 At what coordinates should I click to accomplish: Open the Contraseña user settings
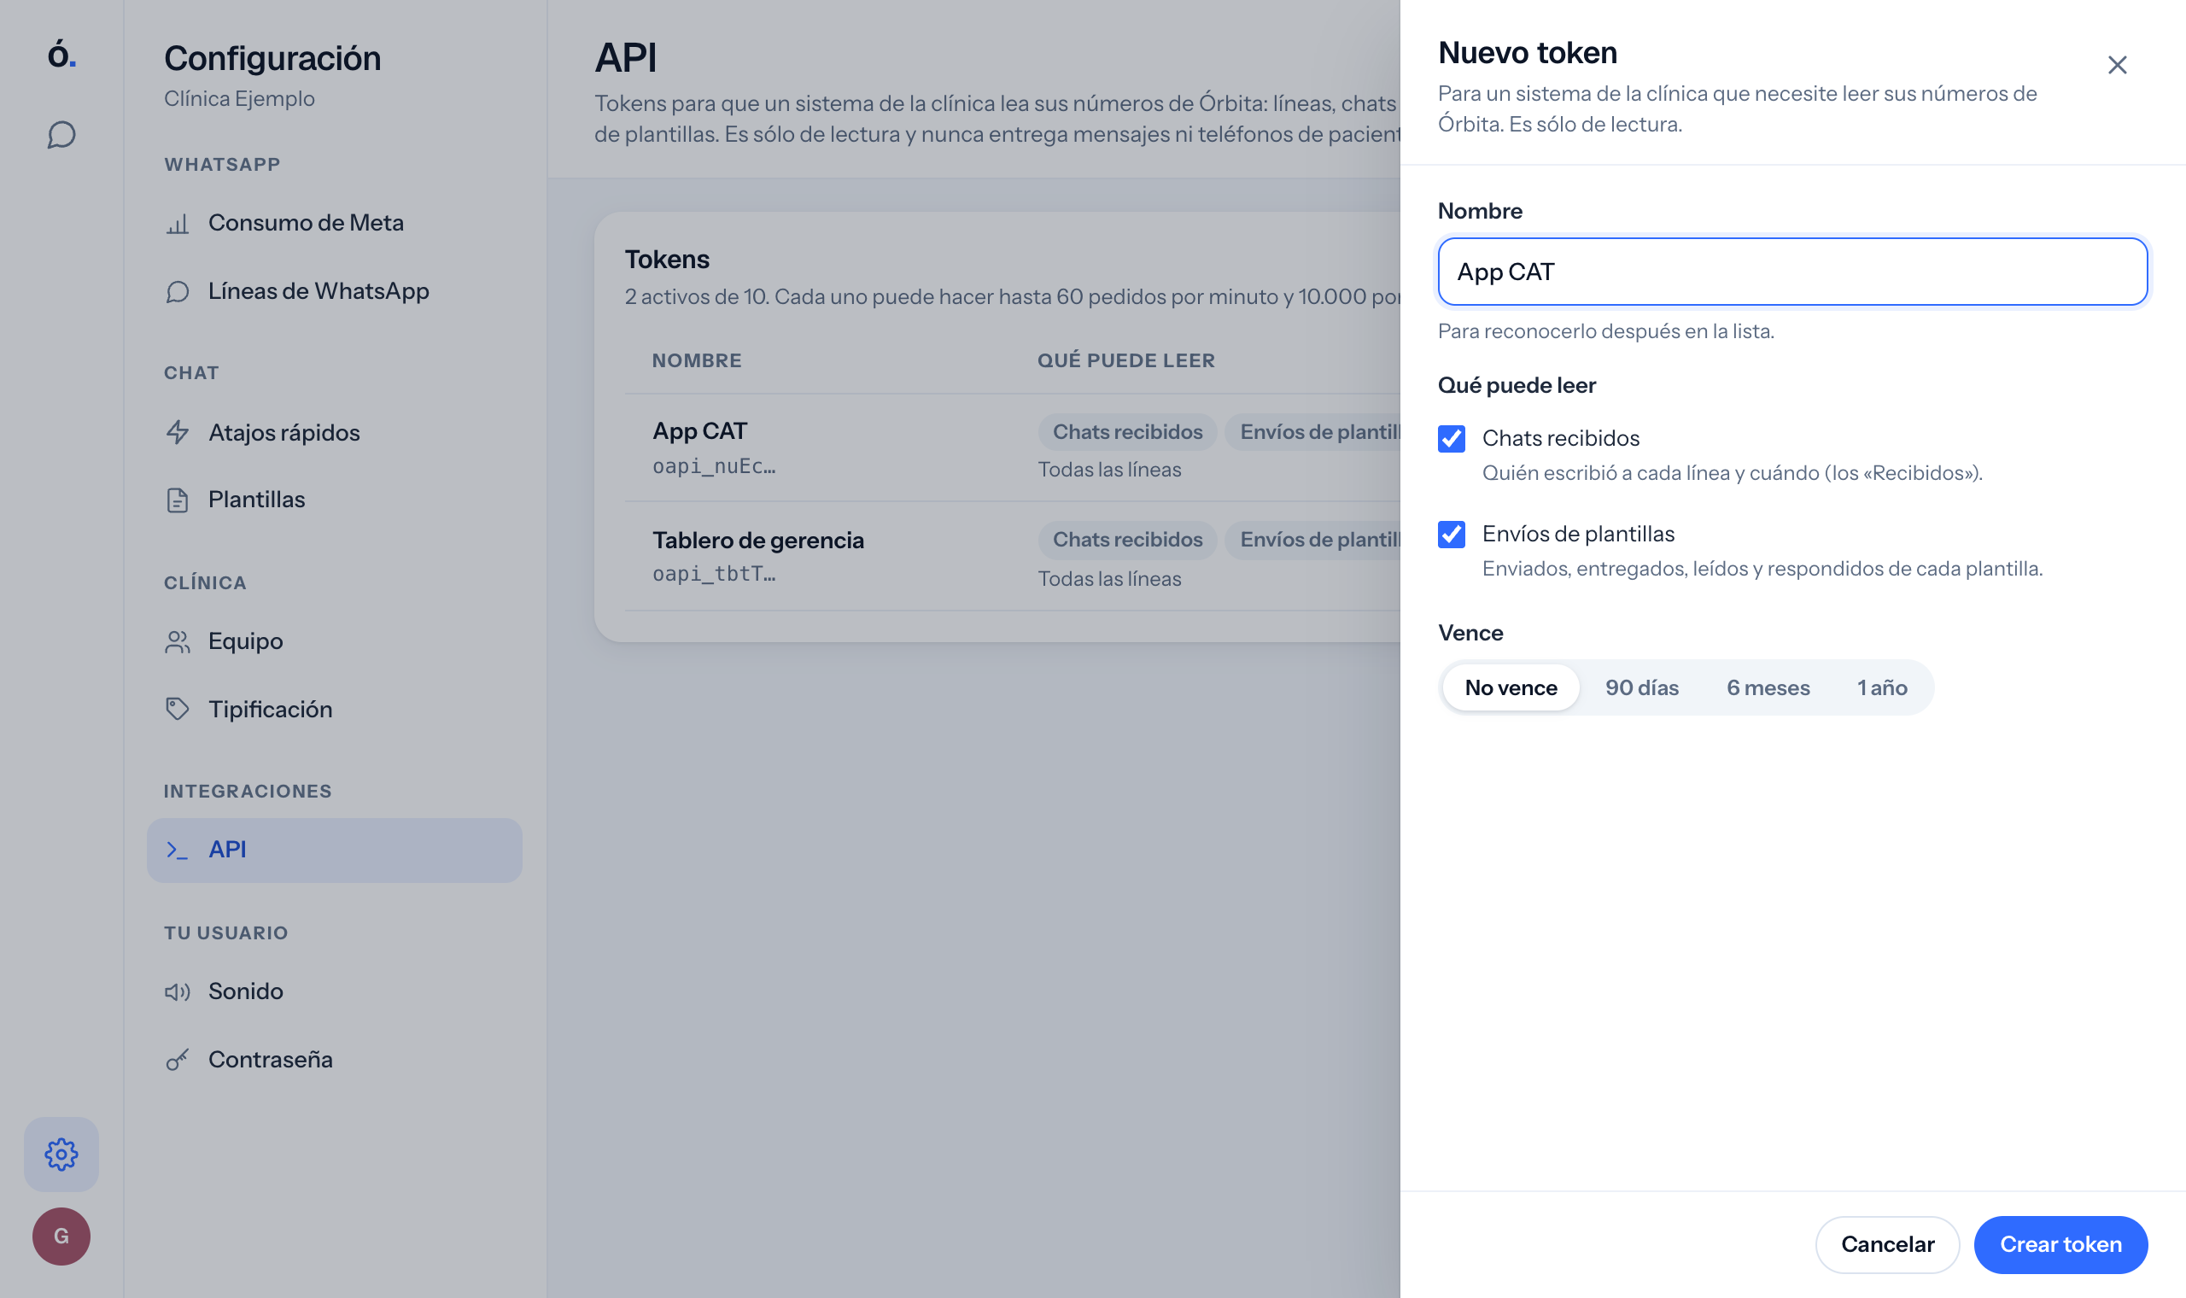pyautogui.click(x=335, y=1059)
